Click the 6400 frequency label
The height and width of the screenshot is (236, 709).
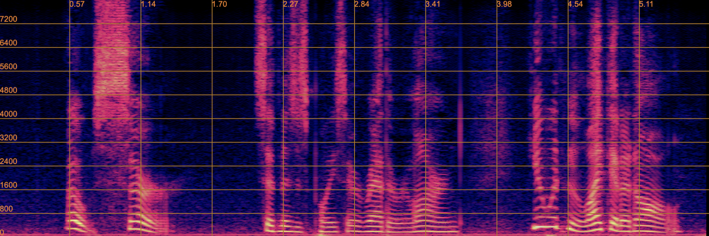tap(9, 43)
